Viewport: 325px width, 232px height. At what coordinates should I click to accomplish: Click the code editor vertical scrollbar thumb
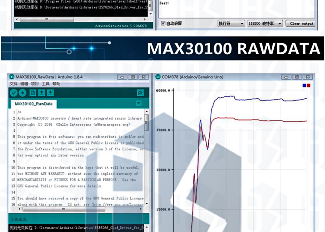pyautogui.click(x=146, y=122)
